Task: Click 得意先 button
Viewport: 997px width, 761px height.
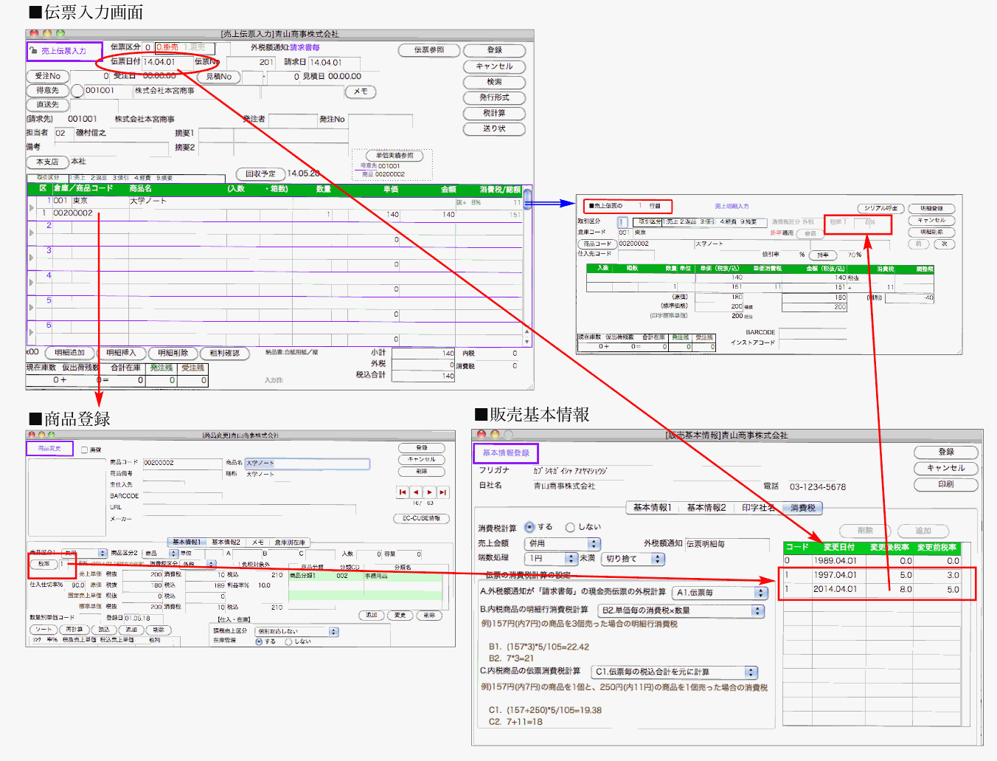Action: click(48, 91)
